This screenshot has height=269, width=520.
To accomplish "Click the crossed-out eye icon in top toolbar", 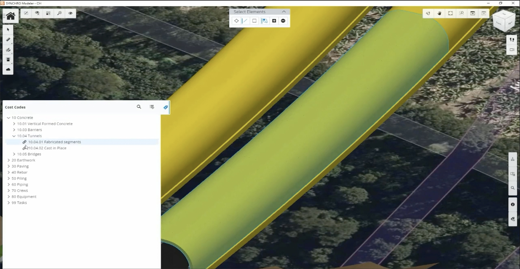I will [x=37, y=13].
